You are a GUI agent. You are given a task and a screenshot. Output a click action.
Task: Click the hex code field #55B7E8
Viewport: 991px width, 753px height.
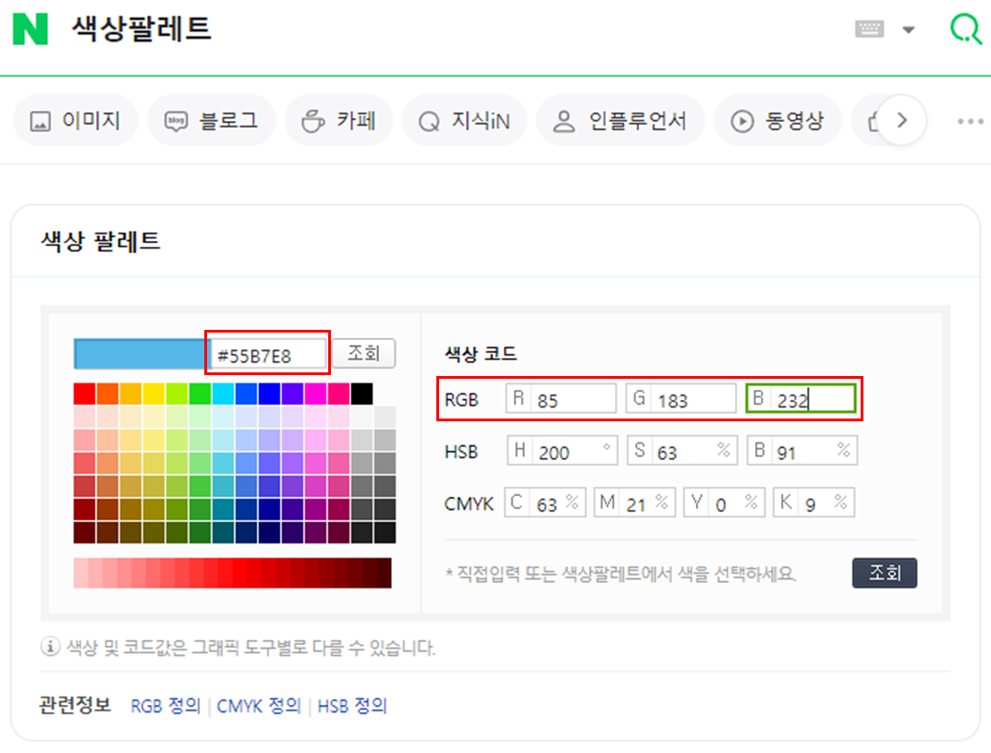(268, 355)
